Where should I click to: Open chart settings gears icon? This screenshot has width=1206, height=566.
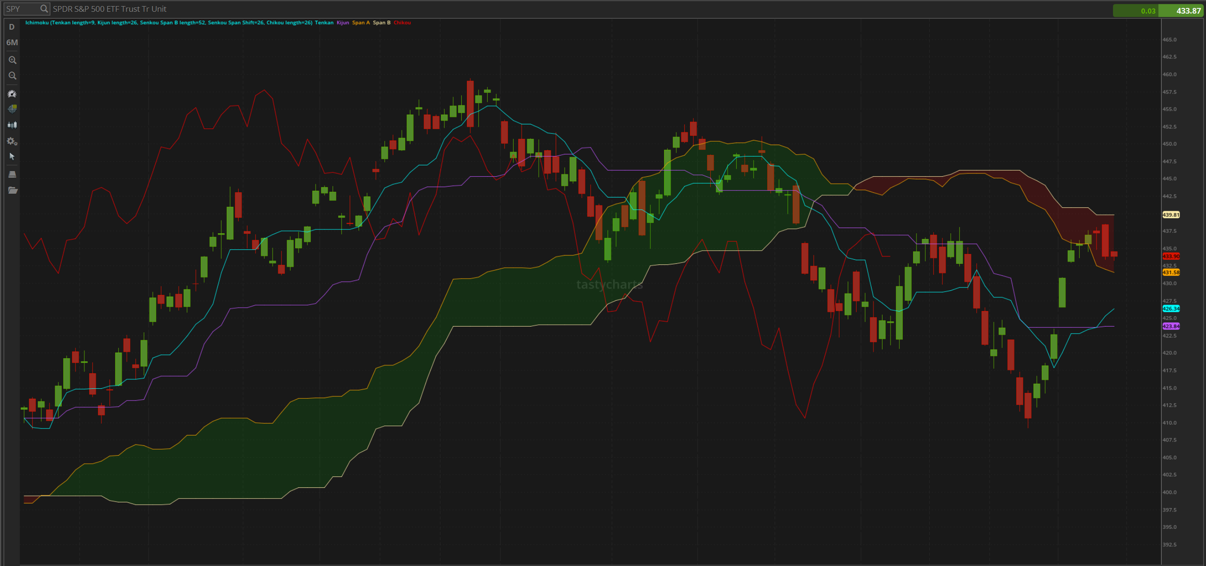13,141
